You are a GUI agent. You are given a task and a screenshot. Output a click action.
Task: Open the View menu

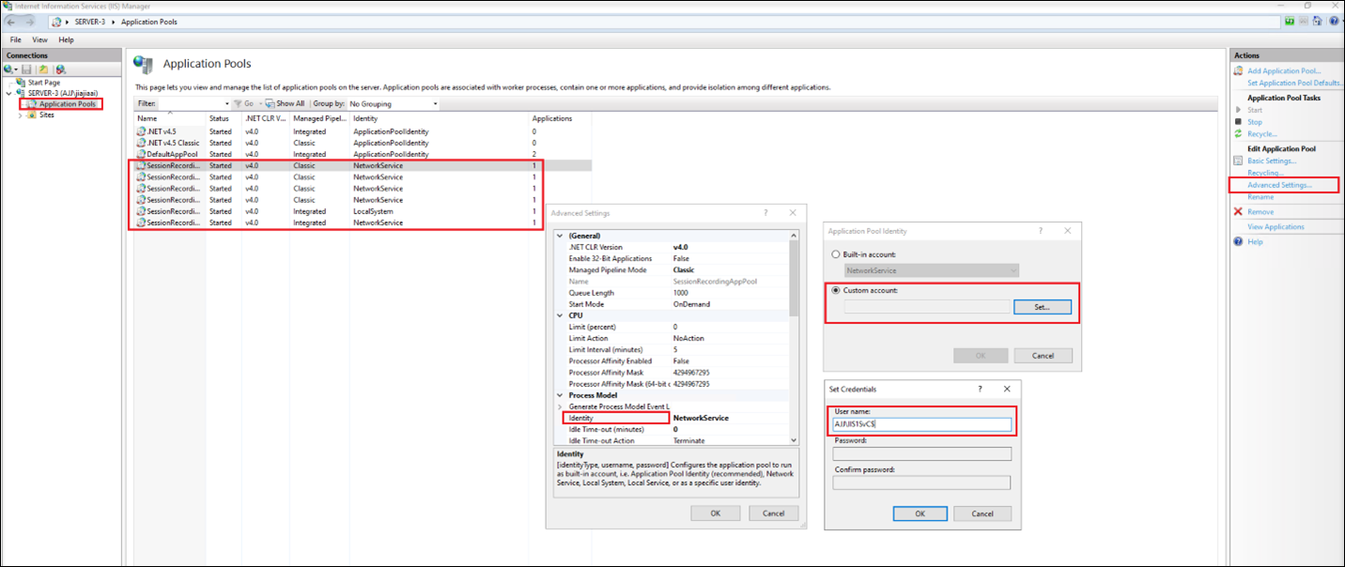(39, 39)
